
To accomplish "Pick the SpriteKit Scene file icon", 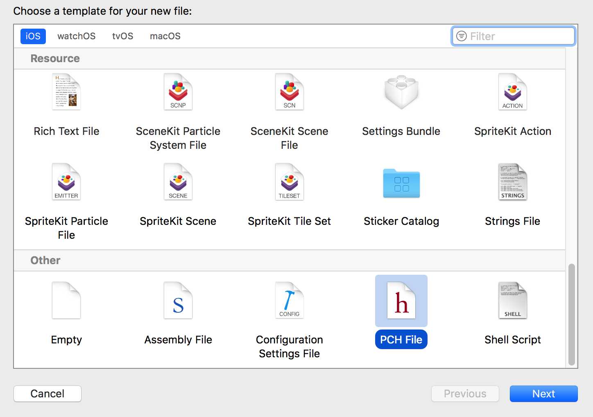I will tap(178, 182).
